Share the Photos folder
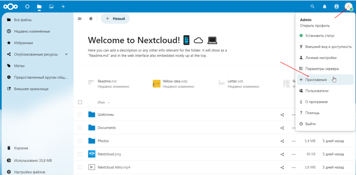 click(282, 141)
